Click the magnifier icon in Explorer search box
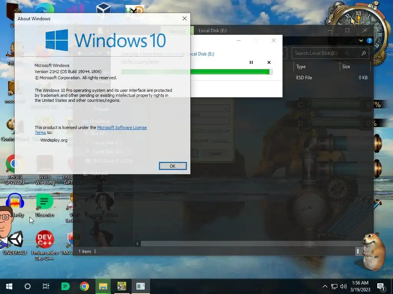This screenshot has height=294, width=393. (x=363, y=53)
